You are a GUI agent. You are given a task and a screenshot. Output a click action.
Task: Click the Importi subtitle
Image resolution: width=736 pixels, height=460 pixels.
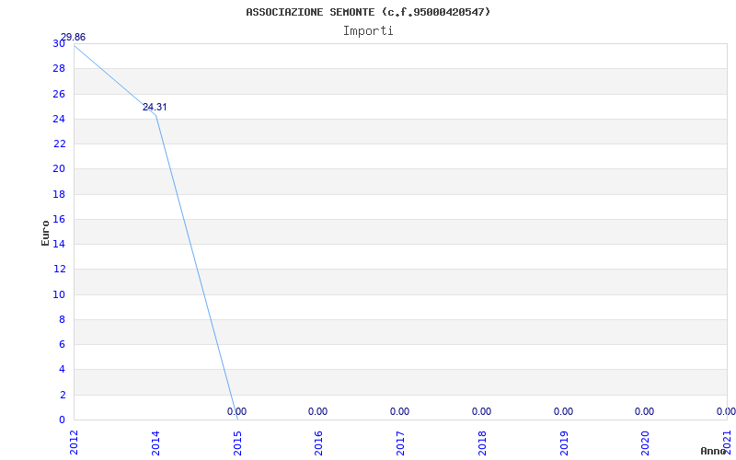(368, 31)
